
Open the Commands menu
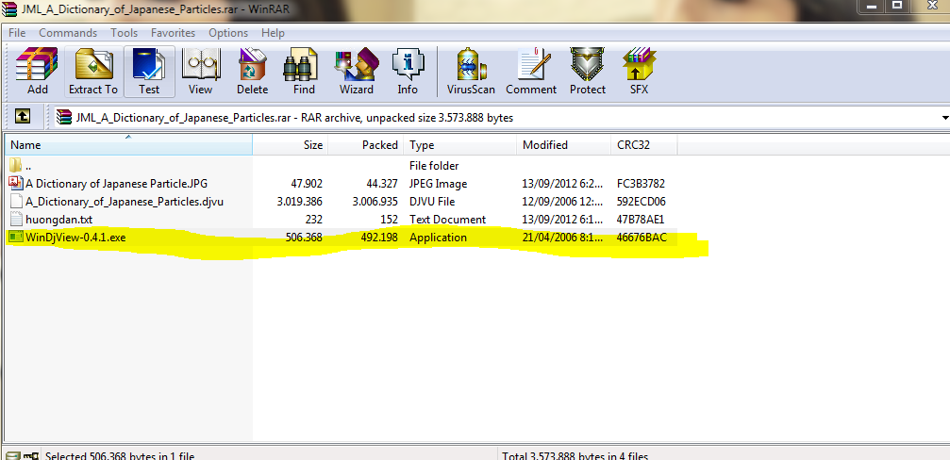[68, 33]
